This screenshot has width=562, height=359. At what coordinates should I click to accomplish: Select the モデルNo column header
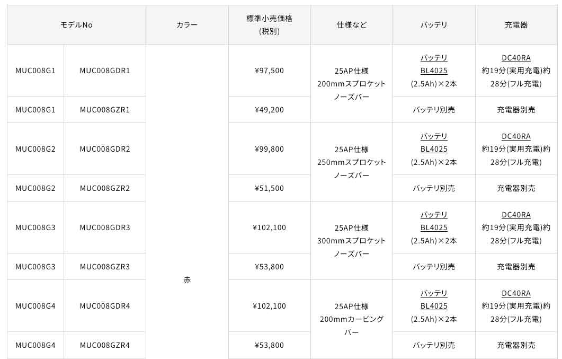point(76,25)
